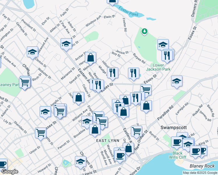Click the school marker beside Lower Jackson Park

(163, 45)
